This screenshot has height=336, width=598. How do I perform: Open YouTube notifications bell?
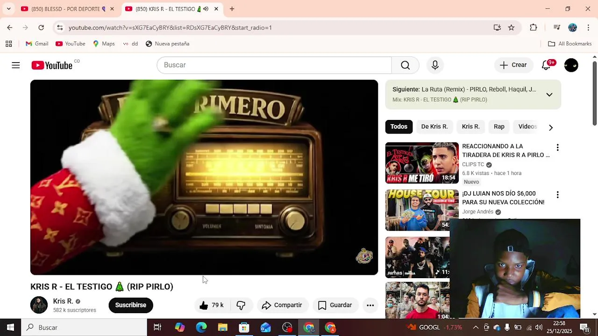pos(546,65)
